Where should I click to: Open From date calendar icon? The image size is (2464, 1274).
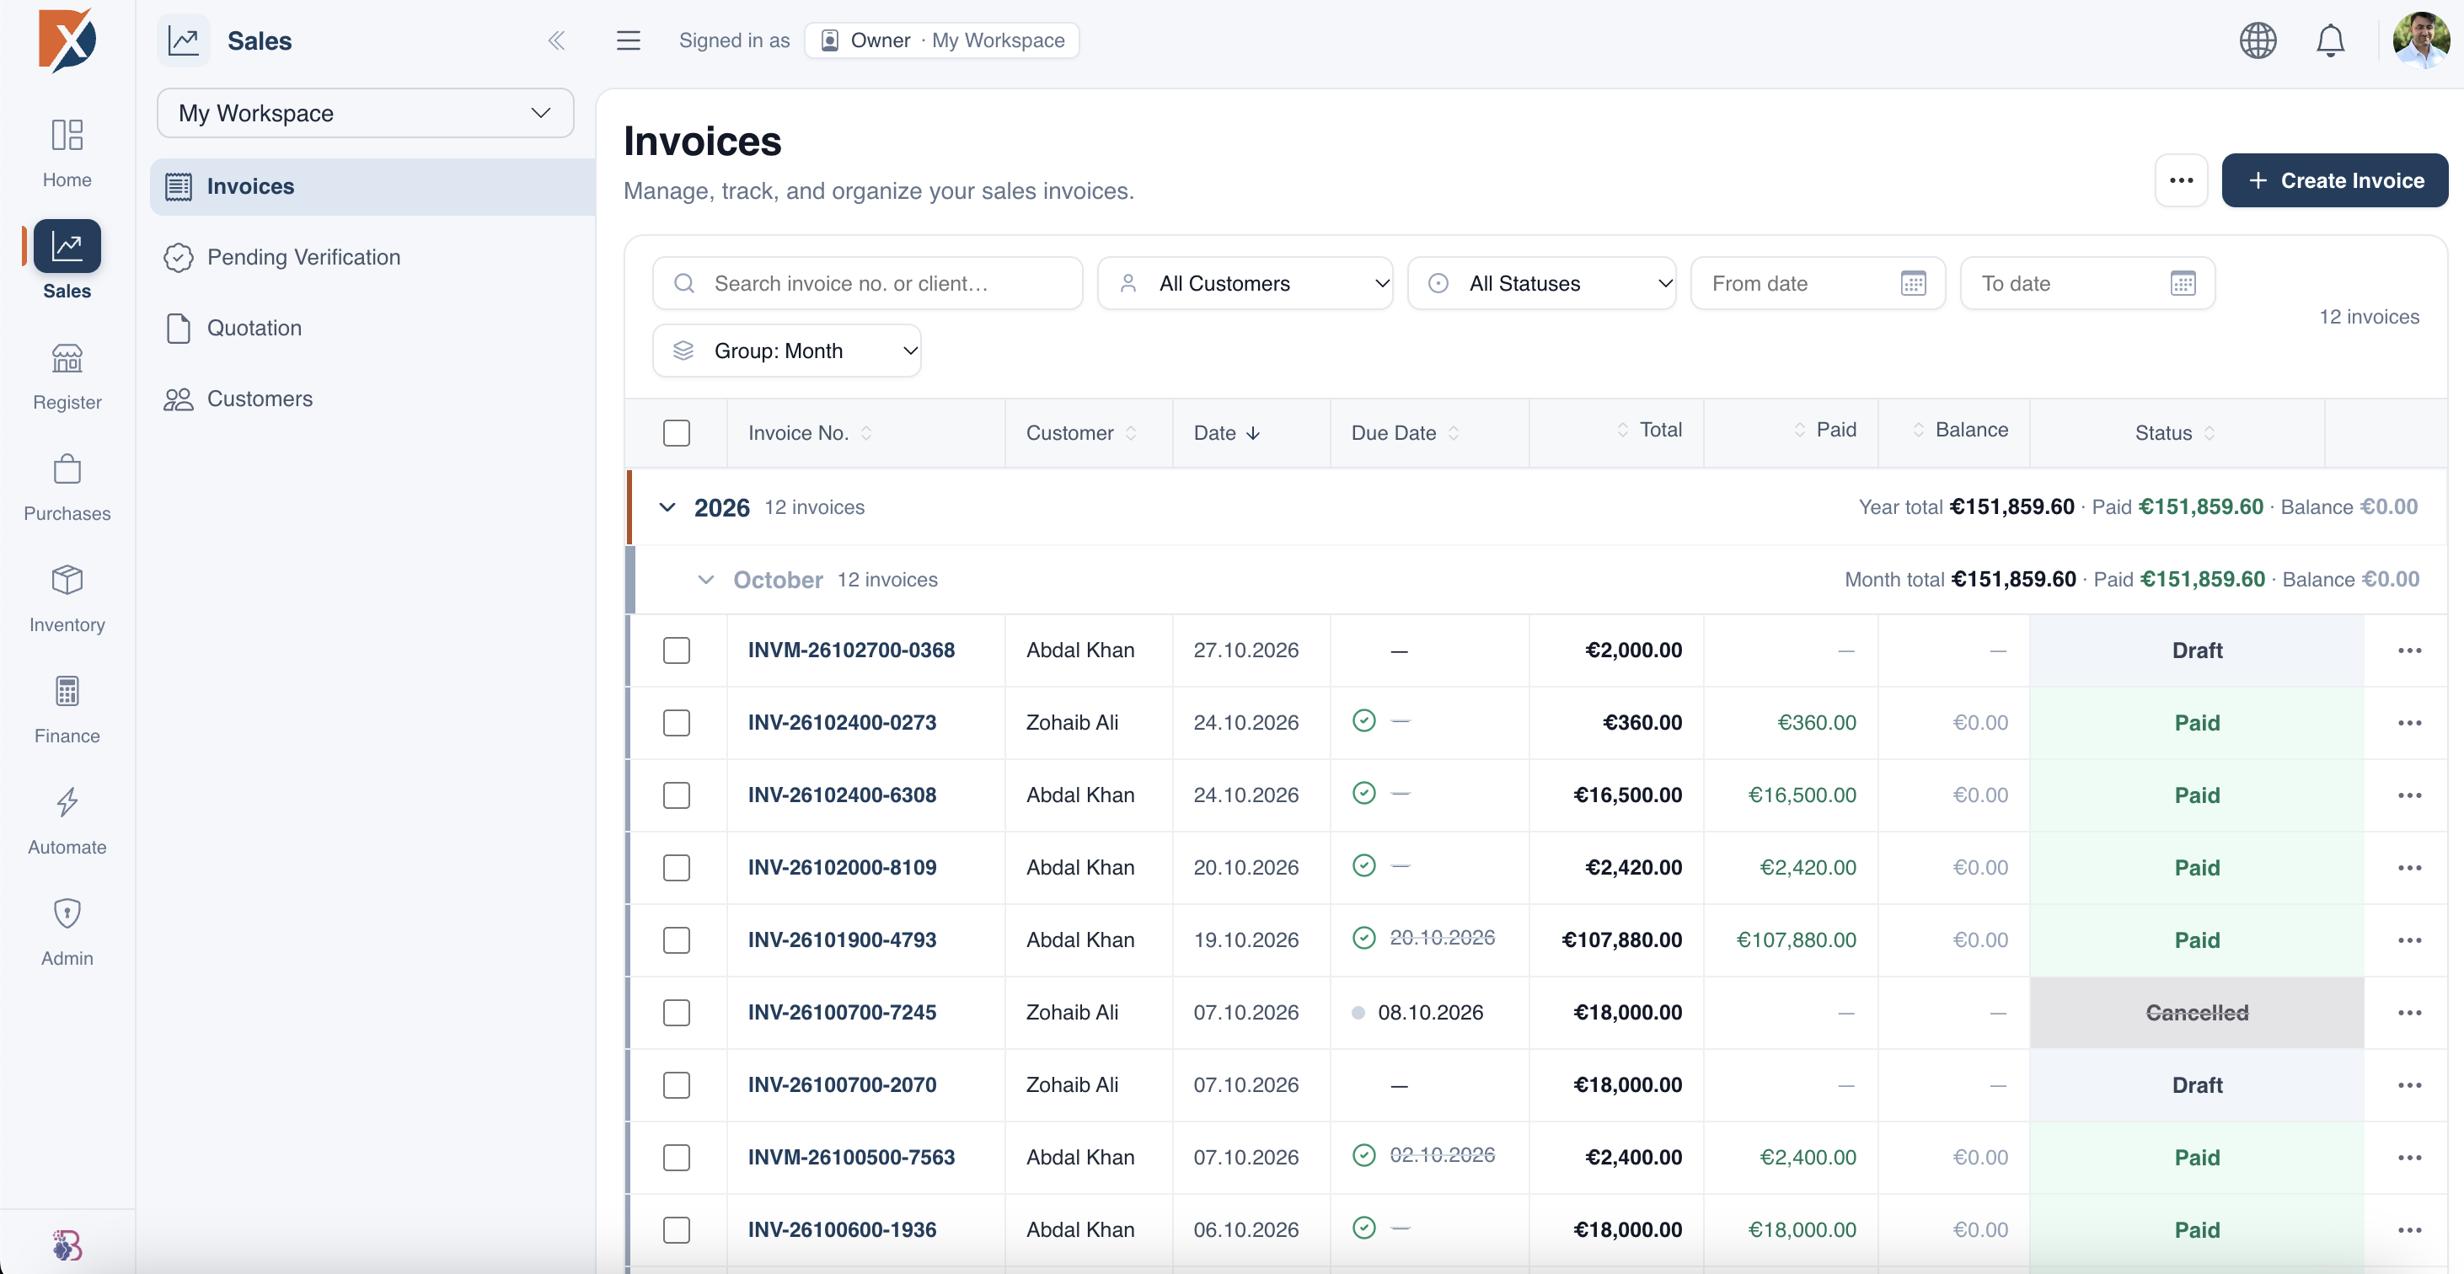coord(1913,283)
